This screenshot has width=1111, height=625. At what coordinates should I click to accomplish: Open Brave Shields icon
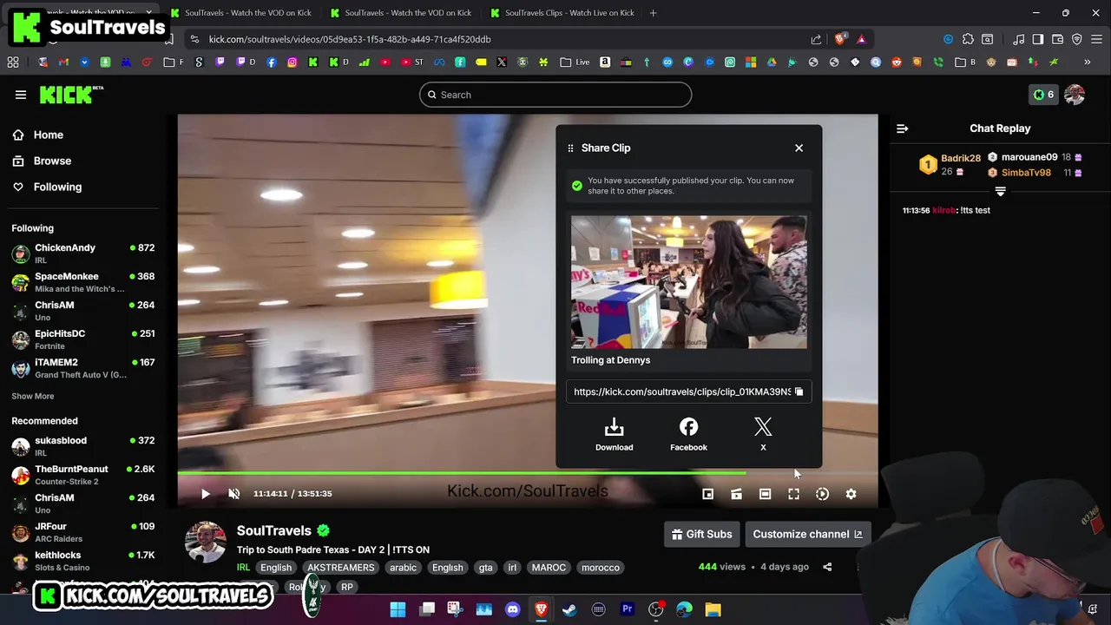(839, 39)
